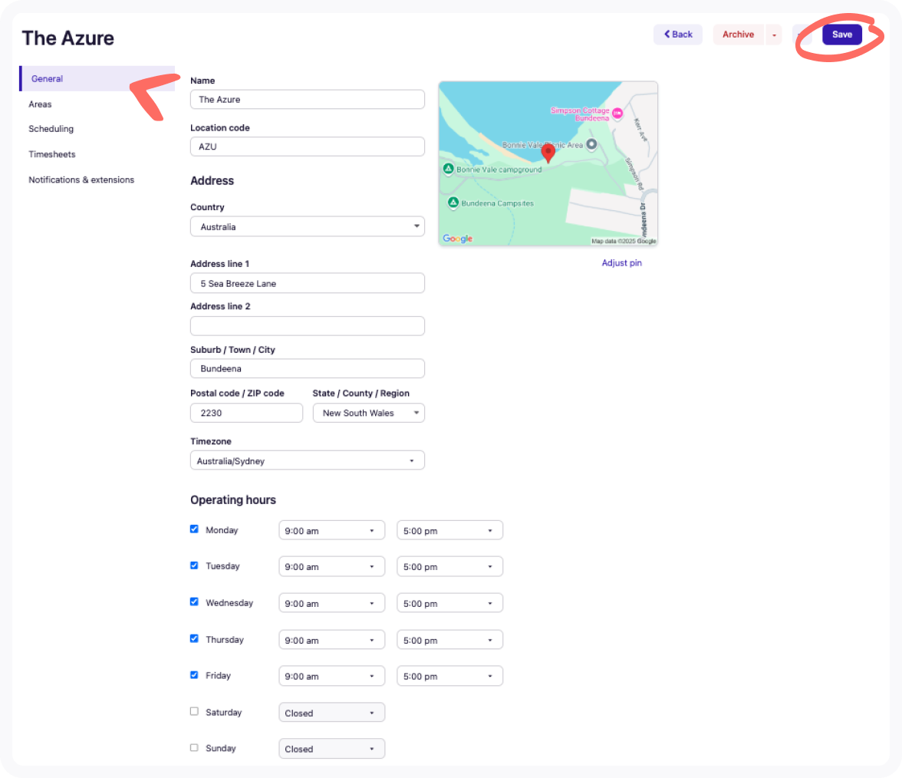Click the Google logo on the map
Image resolution: width=902 pixels, height=778 pixels.
[458, 239]
